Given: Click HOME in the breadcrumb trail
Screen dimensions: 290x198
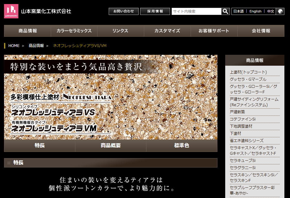Looking at the screenshot, I should coord(14,45).
